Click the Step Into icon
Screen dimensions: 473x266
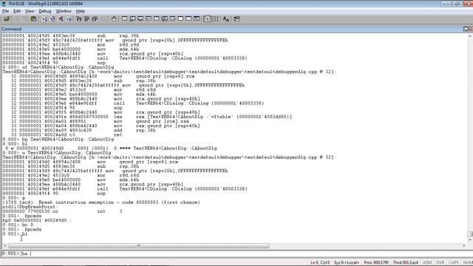[79, 19]
